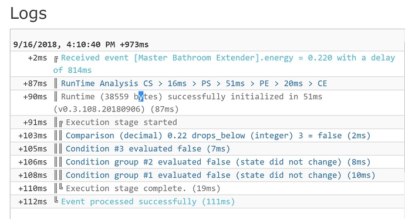Click the Event processed successfully line
405x219 pixels.
click(x=148, y=202)
